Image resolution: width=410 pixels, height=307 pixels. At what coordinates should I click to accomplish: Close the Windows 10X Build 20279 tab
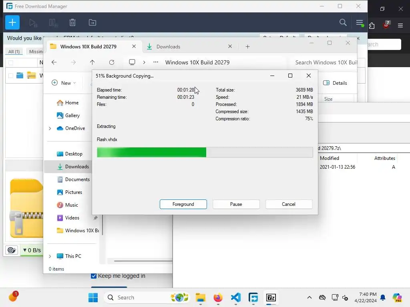[x=134, y=46]
